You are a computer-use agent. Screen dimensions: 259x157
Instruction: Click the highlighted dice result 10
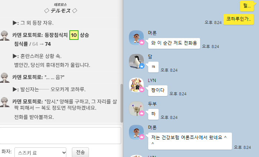click(x=74, y=35)
